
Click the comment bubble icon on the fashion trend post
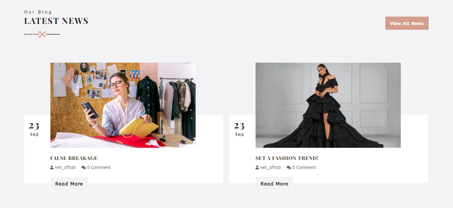click(289, 168)
